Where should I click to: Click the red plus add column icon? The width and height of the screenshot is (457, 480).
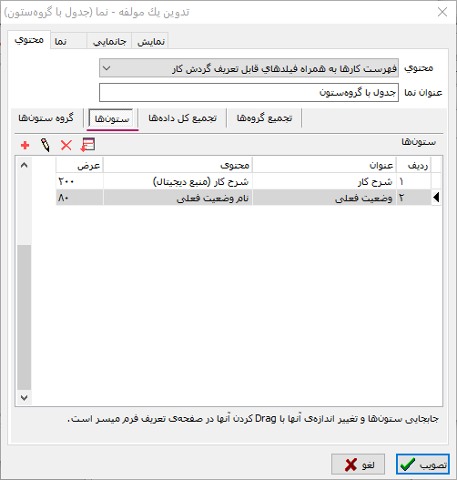tap(25, 145)
